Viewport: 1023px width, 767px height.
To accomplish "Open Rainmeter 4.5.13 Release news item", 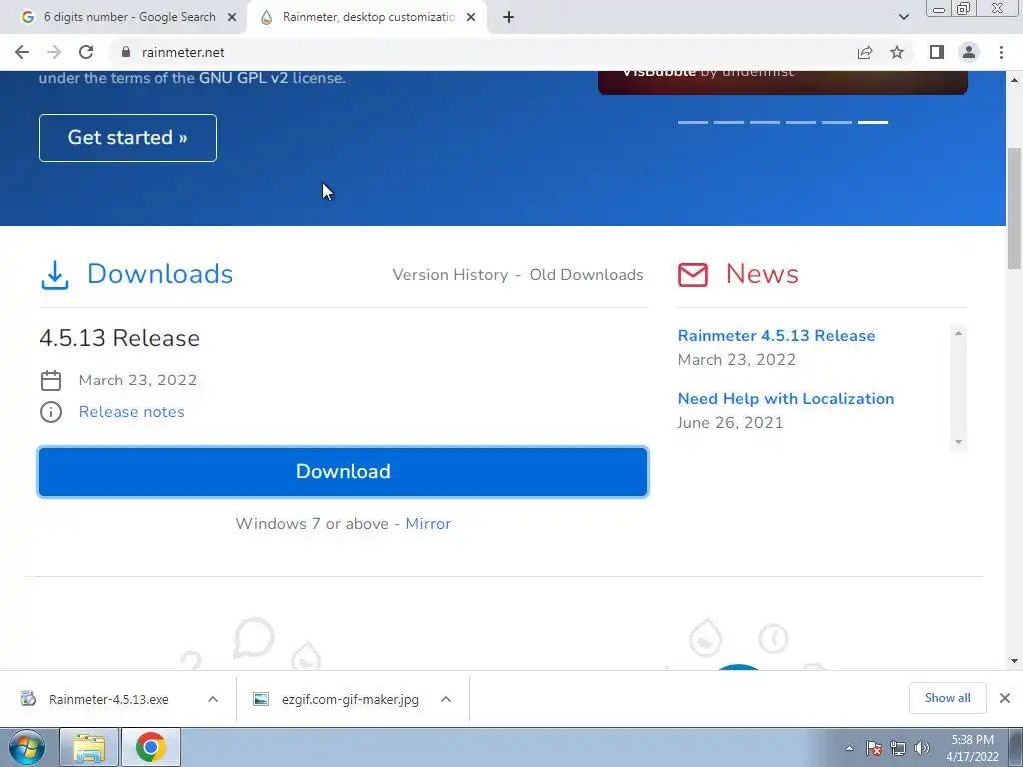I will pos(776,336).
